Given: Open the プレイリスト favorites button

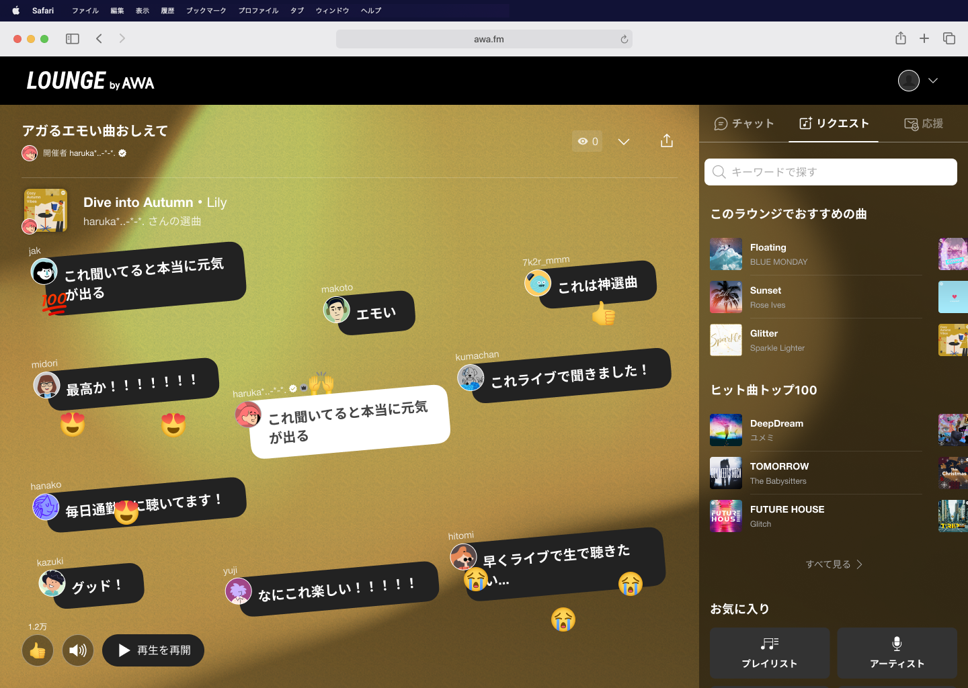Looking at the screenshot, I should pos(770,653).
